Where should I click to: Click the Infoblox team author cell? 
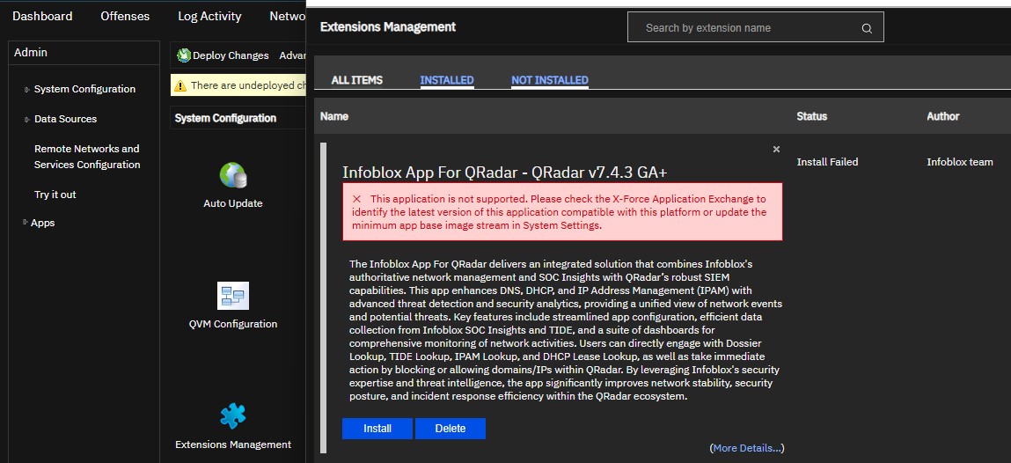tap(960, 162)
